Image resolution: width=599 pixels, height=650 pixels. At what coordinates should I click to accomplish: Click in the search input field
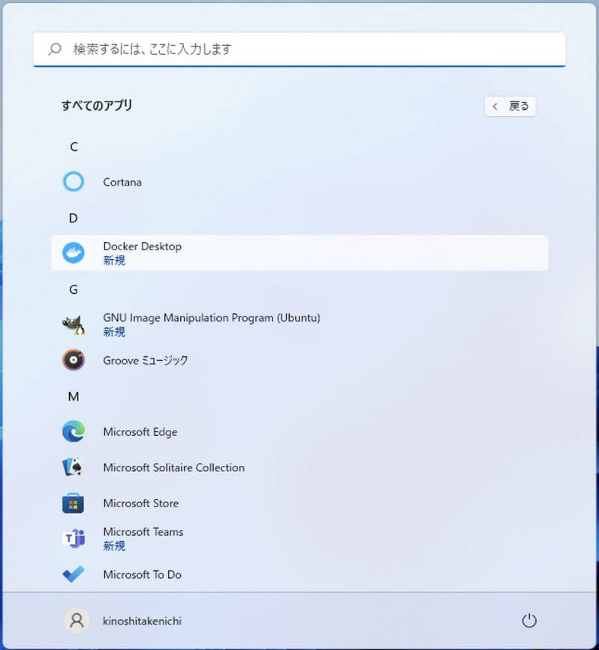299,49
